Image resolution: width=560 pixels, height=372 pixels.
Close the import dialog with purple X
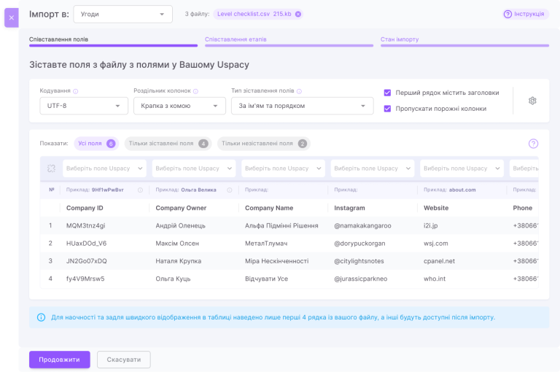tap(12, 18)
